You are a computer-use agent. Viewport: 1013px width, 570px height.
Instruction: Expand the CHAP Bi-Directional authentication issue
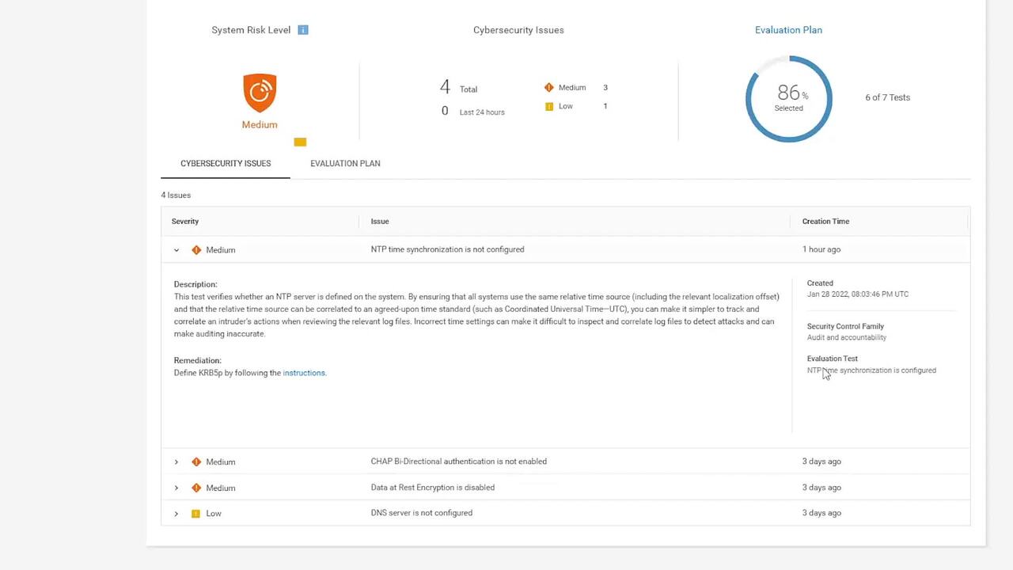176,462
